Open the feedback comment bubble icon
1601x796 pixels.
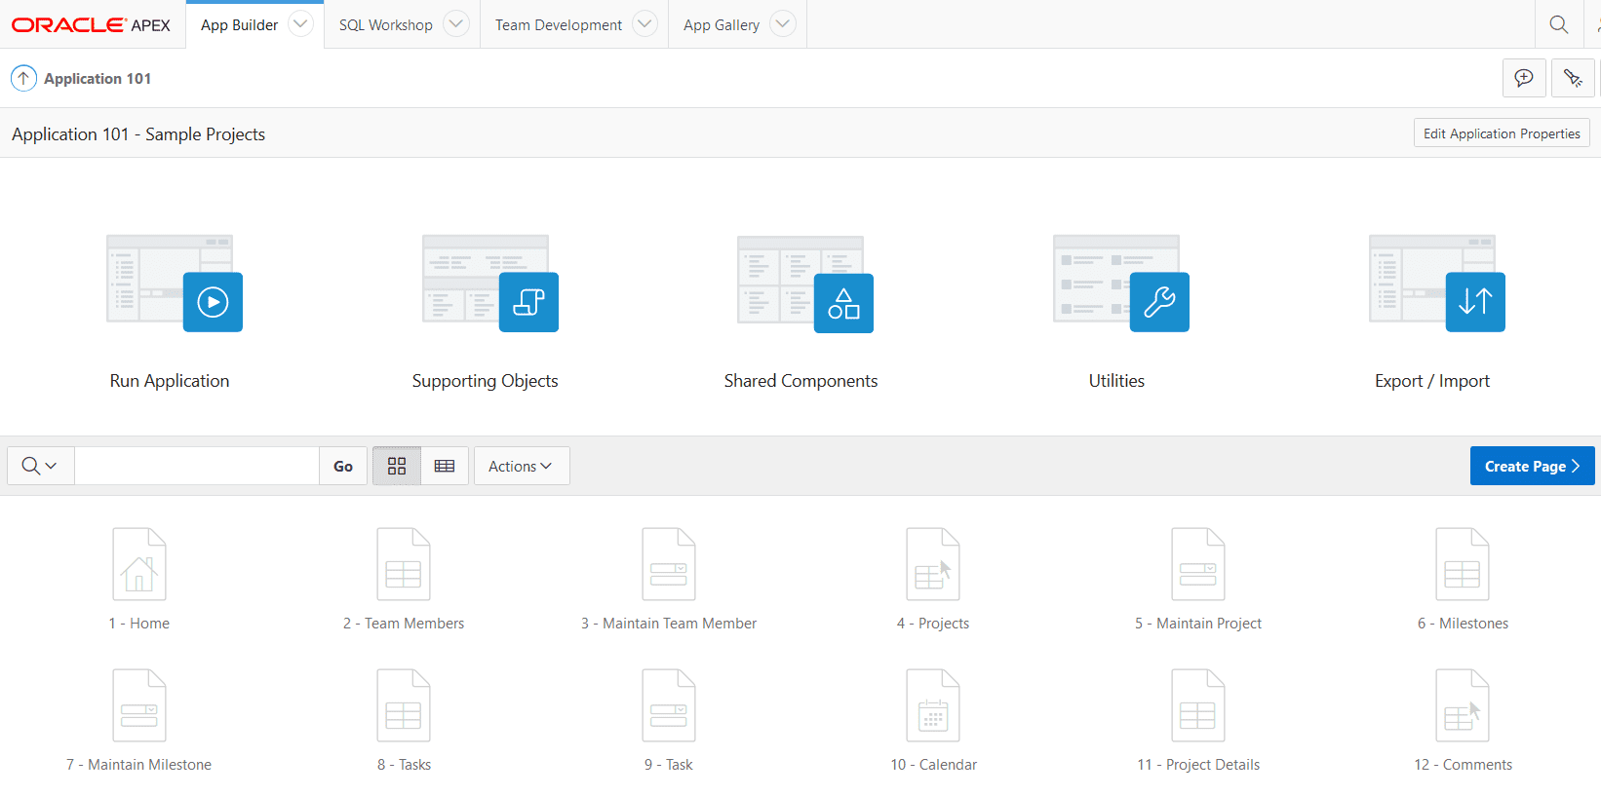pyautogui.click(x=1524, y=78)
